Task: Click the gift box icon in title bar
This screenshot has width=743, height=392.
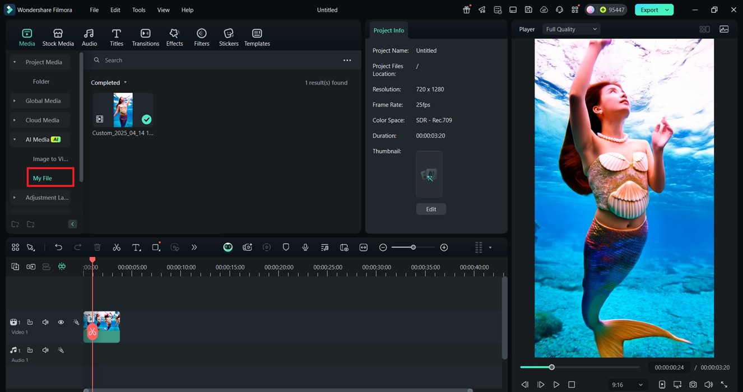Action: click(x=466, y=10)
